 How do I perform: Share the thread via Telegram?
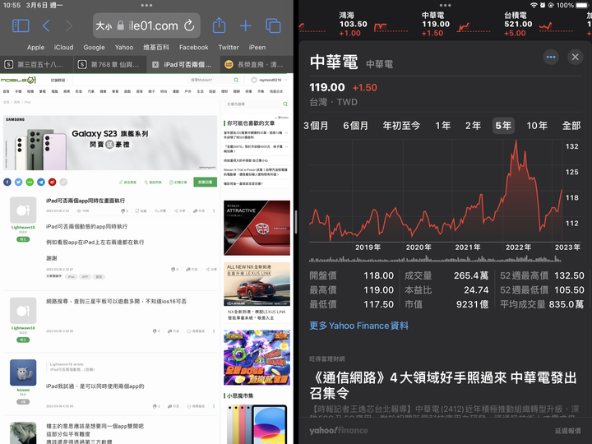(x=41, y=183)
